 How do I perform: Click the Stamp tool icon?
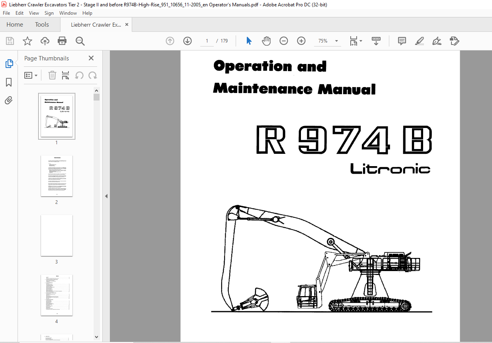454,41
